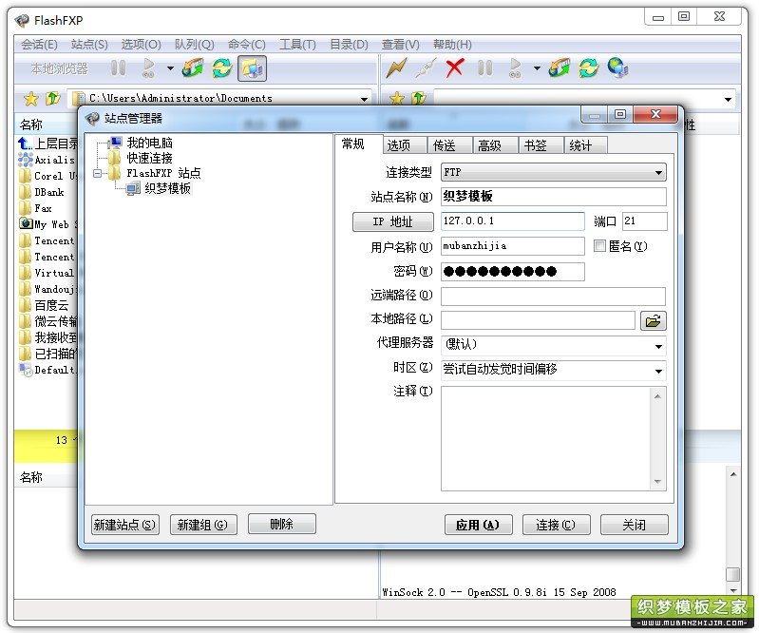Click the 应用(A) button
The width and height of the screenshot is (759, 633).
click(478, 525)
